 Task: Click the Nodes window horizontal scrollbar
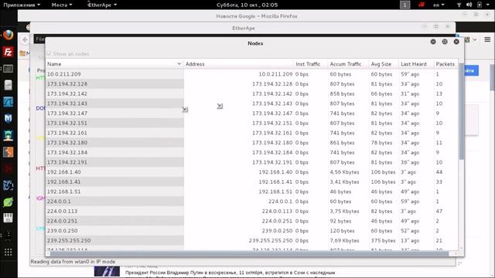249,253
